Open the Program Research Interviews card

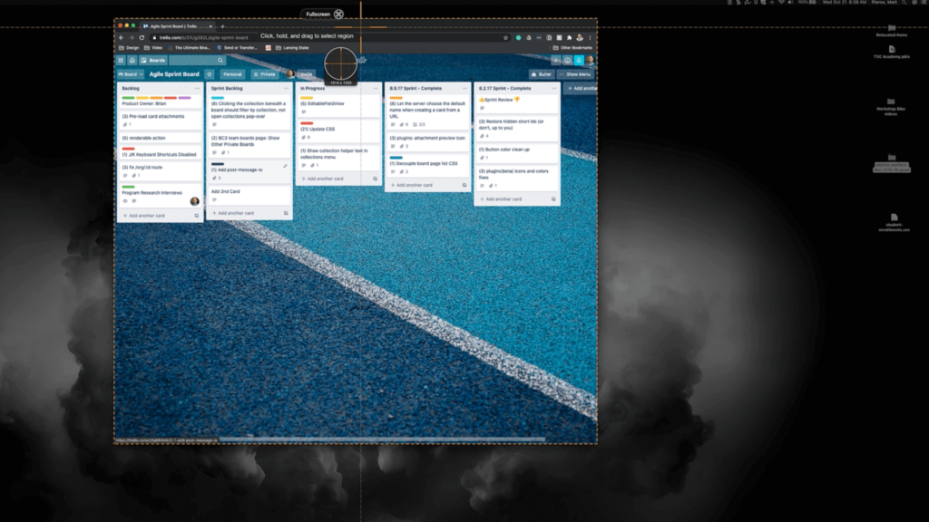coord(161,196)
